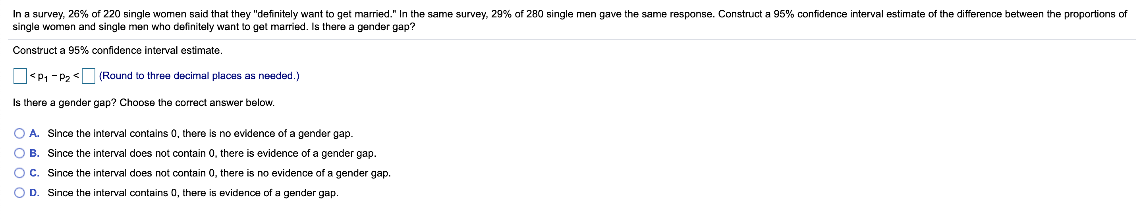Click the bold letter B label
Viewport: 1143px width, 220px height.
tap(35, 153)
